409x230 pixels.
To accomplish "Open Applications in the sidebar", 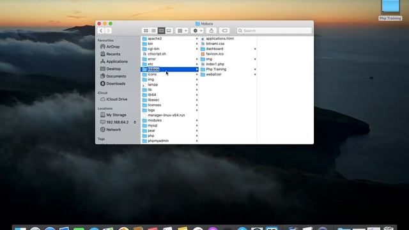I will [x=118, y=61].
